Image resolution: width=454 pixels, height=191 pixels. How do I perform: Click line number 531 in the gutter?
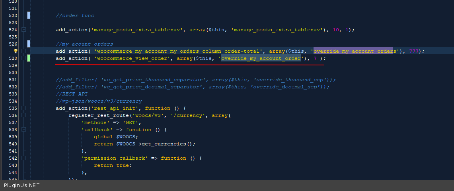(13, 80)
